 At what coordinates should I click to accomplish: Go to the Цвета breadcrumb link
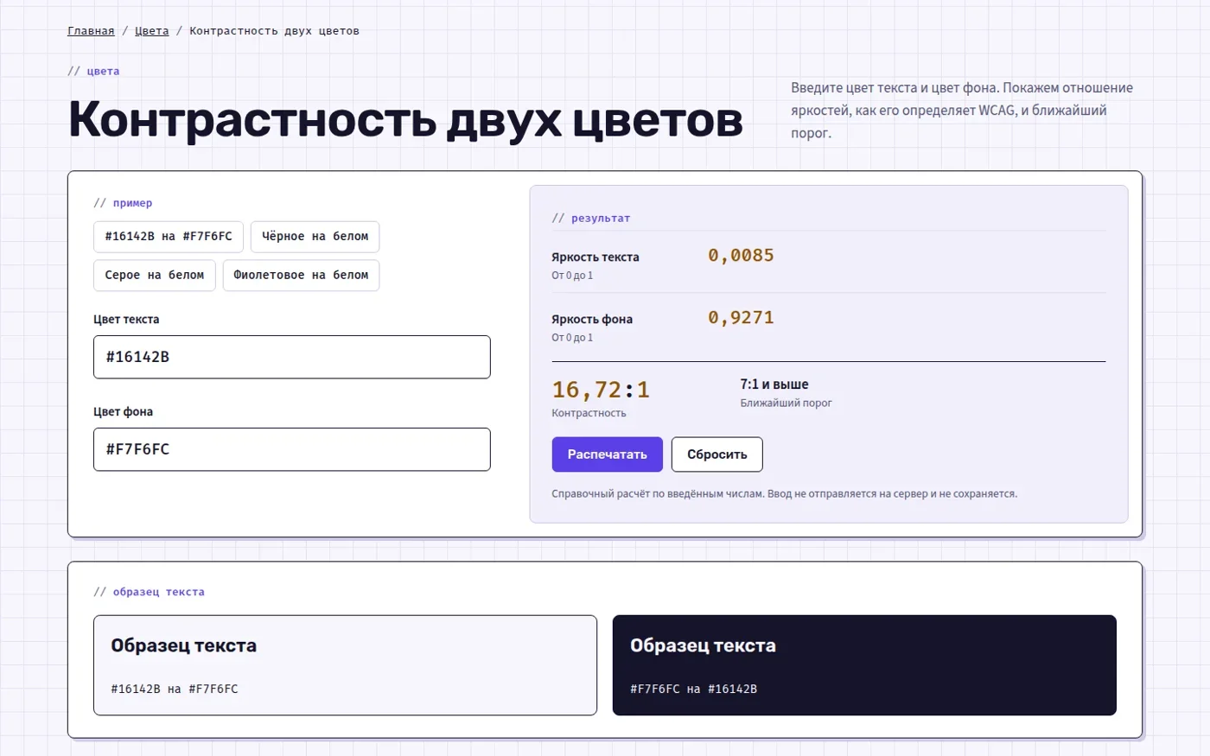click(x=151, y=31)
